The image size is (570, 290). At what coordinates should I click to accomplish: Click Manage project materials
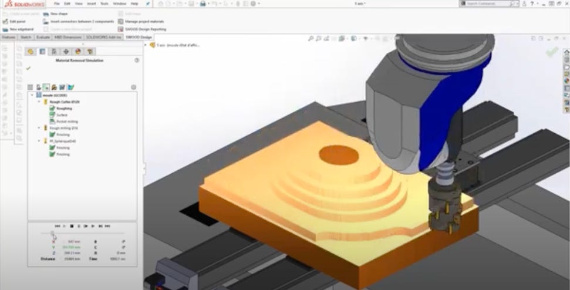tap(141, 22)
